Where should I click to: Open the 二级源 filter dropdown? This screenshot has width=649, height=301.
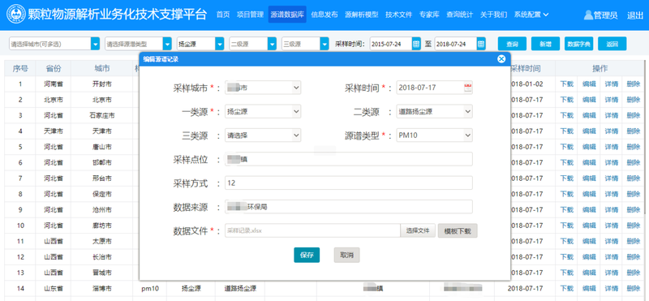tap(252, 44)
